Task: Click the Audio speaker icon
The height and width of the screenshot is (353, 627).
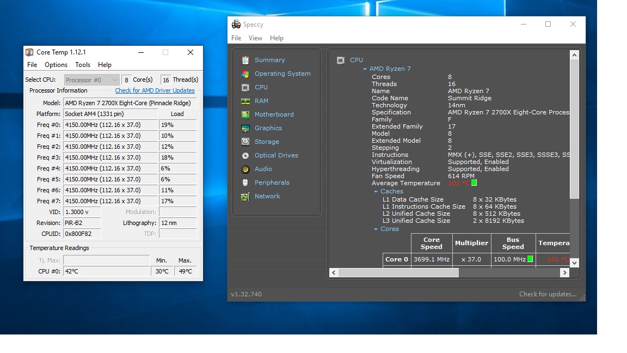Action: (x=245, y=169)
